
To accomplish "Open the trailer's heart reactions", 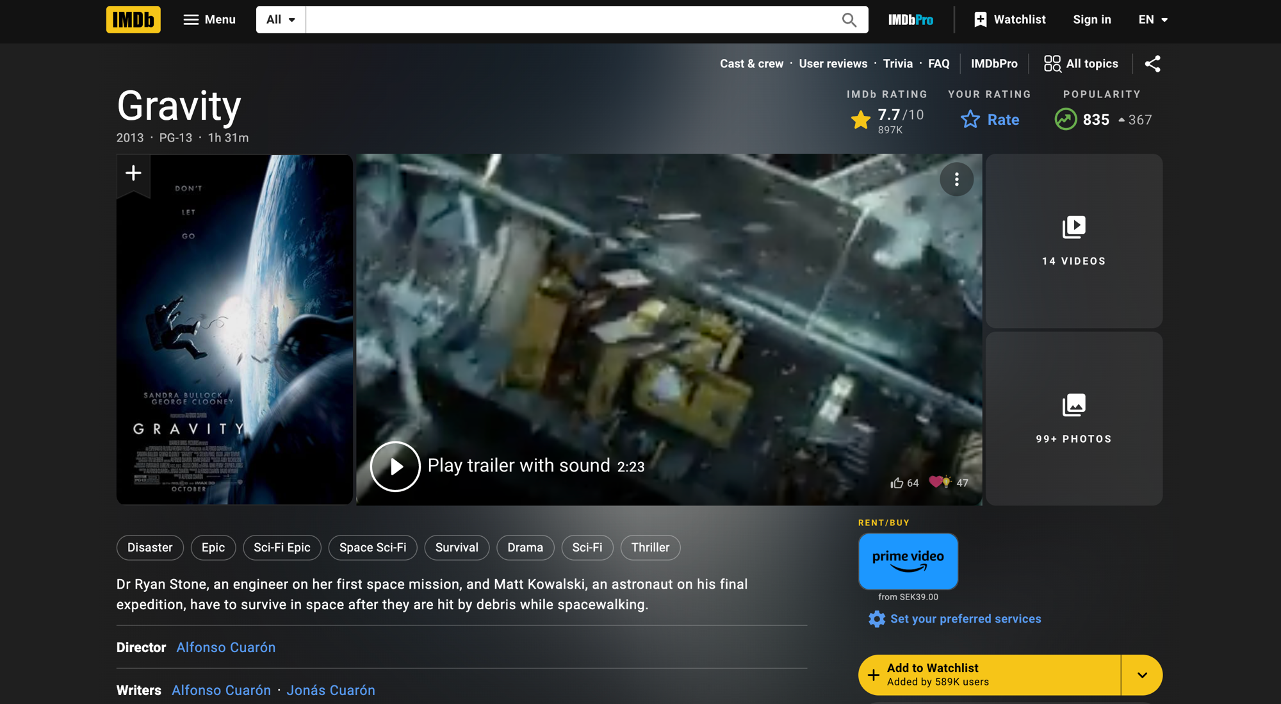I will [949, 482].
